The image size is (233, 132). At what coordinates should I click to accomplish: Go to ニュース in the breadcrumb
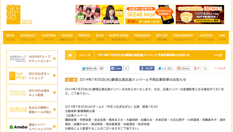(85, 55)
